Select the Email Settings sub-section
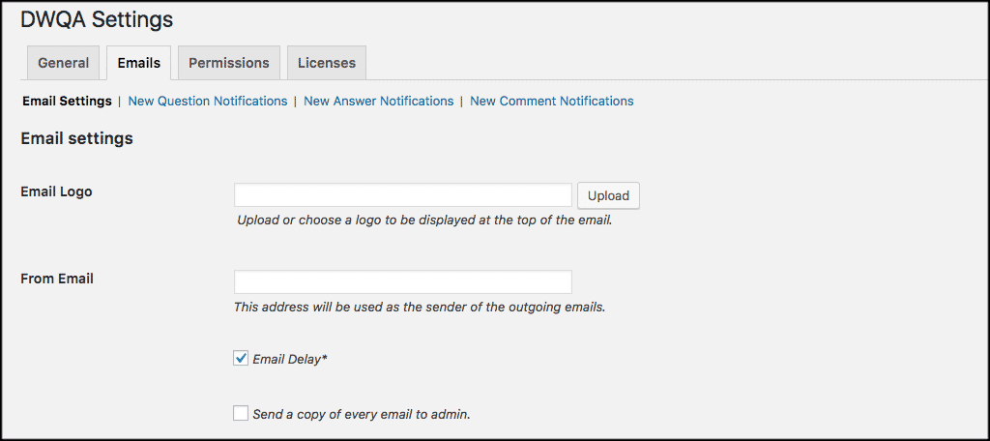Image resolution: width=990 pixels, height=441 pixels. tap(67, 102)
